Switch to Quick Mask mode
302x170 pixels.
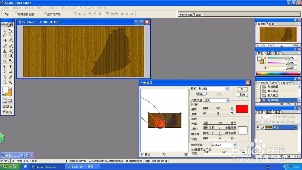[x=10, y=101]
